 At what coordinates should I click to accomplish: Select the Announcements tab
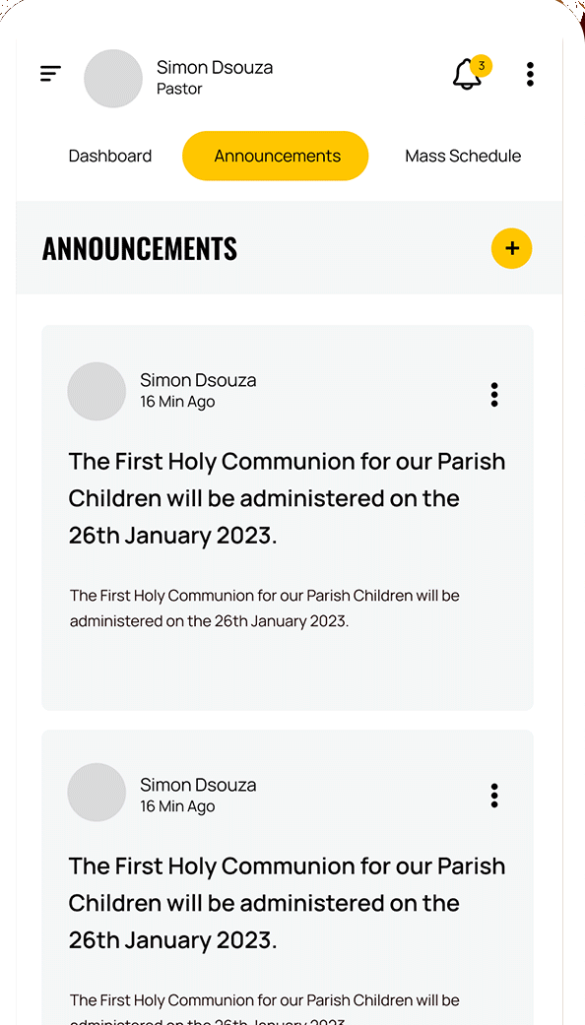point(275,156)
